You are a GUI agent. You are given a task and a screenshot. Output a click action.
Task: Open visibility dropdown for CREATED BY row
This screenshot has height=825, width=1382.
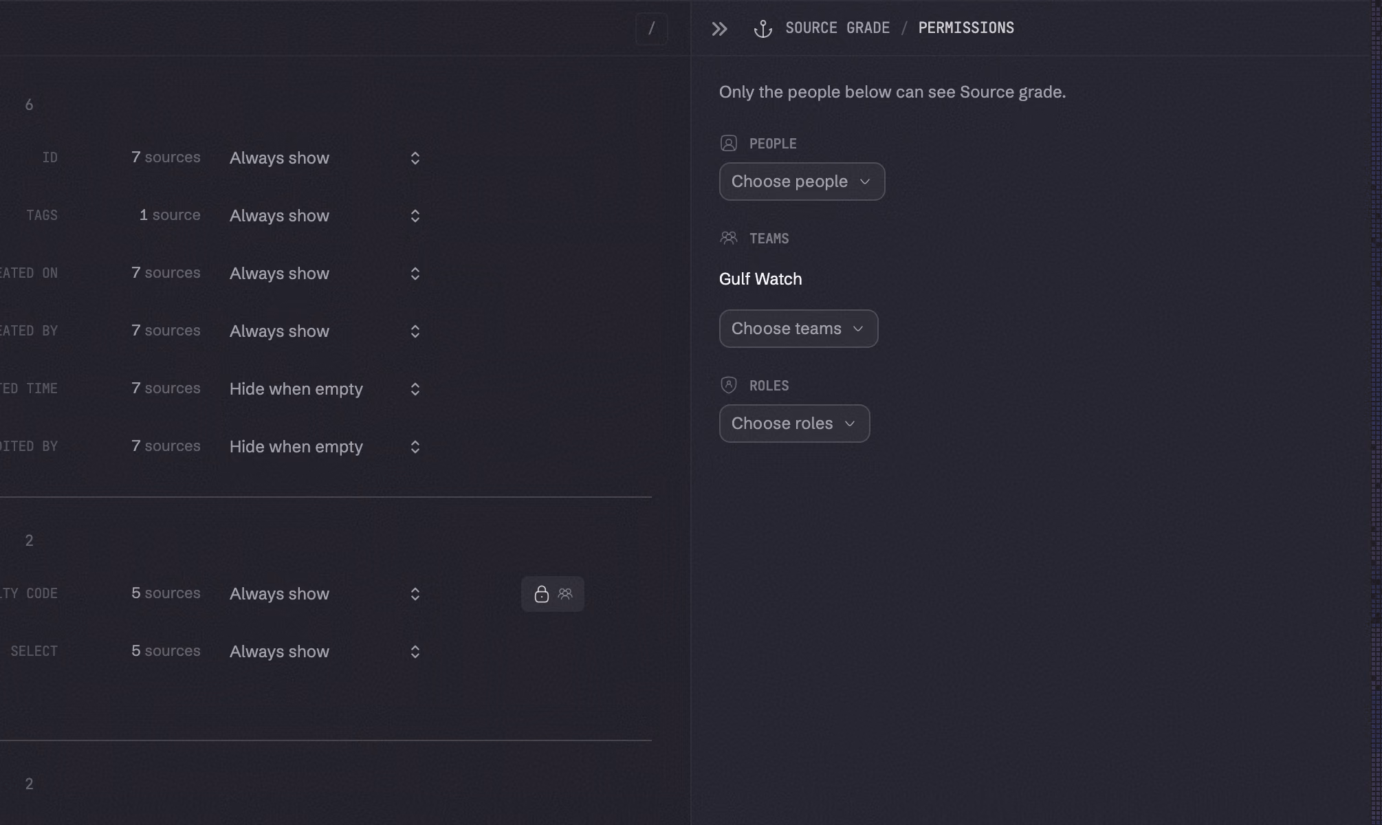pos(325,331)
